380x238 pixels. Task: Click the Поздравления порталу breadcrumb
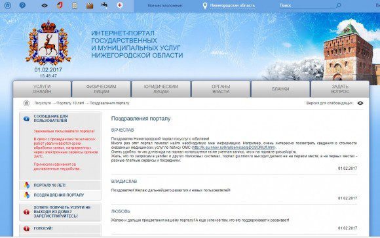click(109, 103)
